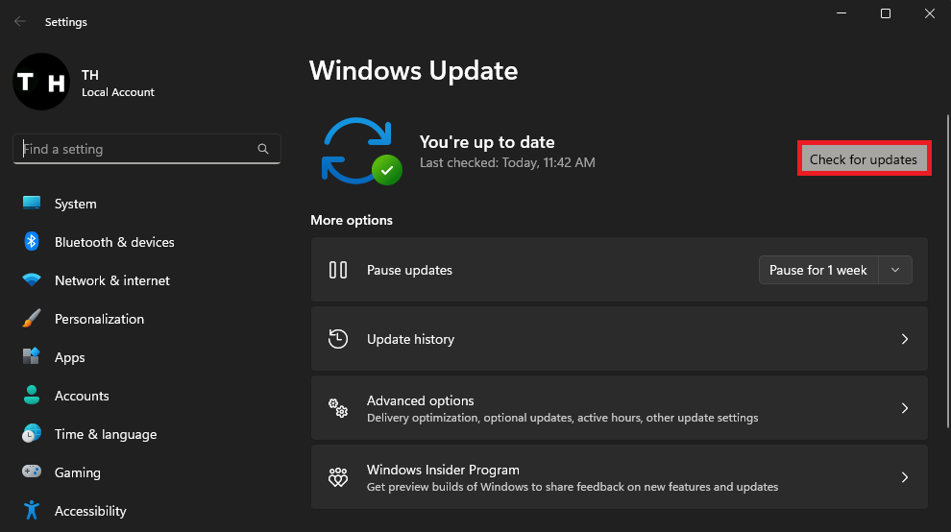The image size is (951, 532).
Task: Click the Accessibility figure icon
Action: [32, 510]
